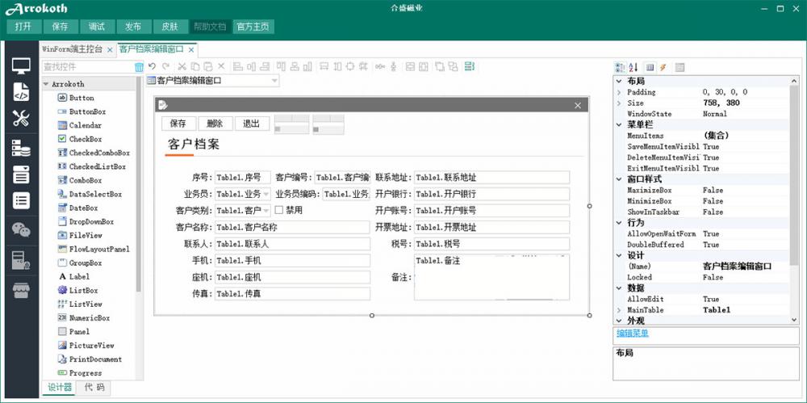
Task: Click the 发布 button in top menu
Action: (x=133, y=26)
